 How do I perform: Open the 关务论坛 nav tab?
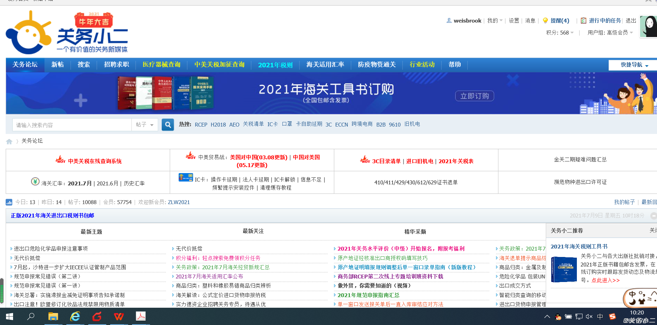tap(25, 65)
